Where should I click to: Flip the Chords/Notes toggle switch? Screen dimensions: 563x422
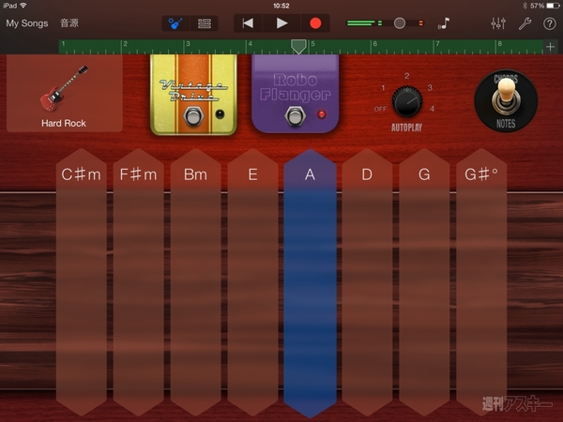coord(506,96)
